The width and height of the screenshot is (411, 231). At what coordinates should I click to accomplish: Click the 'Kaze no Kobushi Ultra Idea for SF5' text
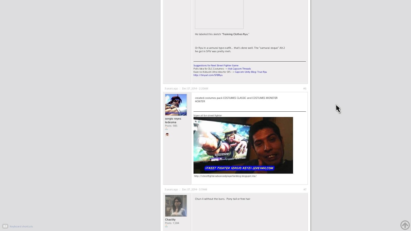tap(212, 72)
